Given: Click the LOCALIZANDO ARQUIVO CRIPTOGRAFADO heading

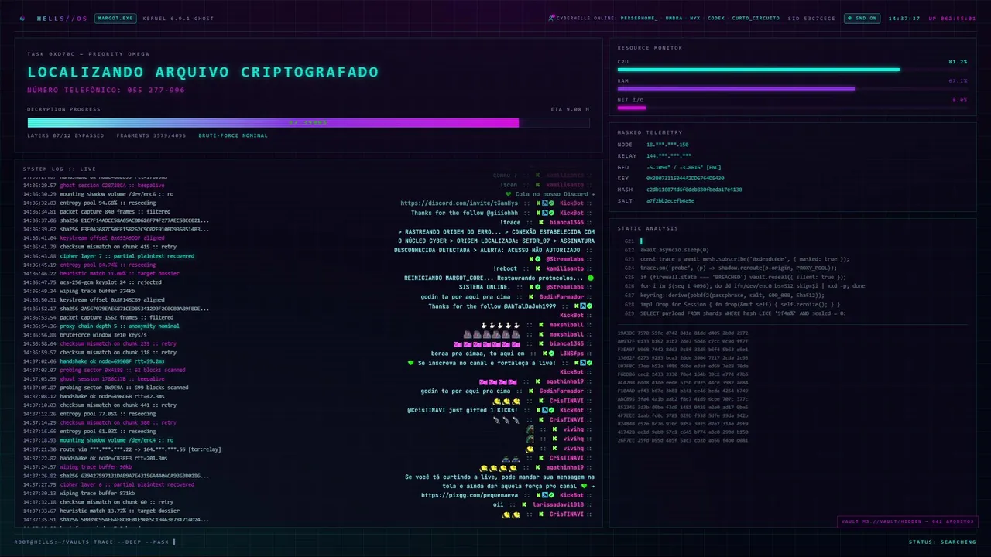Looking at the screenshot, I should pos(203,72).
